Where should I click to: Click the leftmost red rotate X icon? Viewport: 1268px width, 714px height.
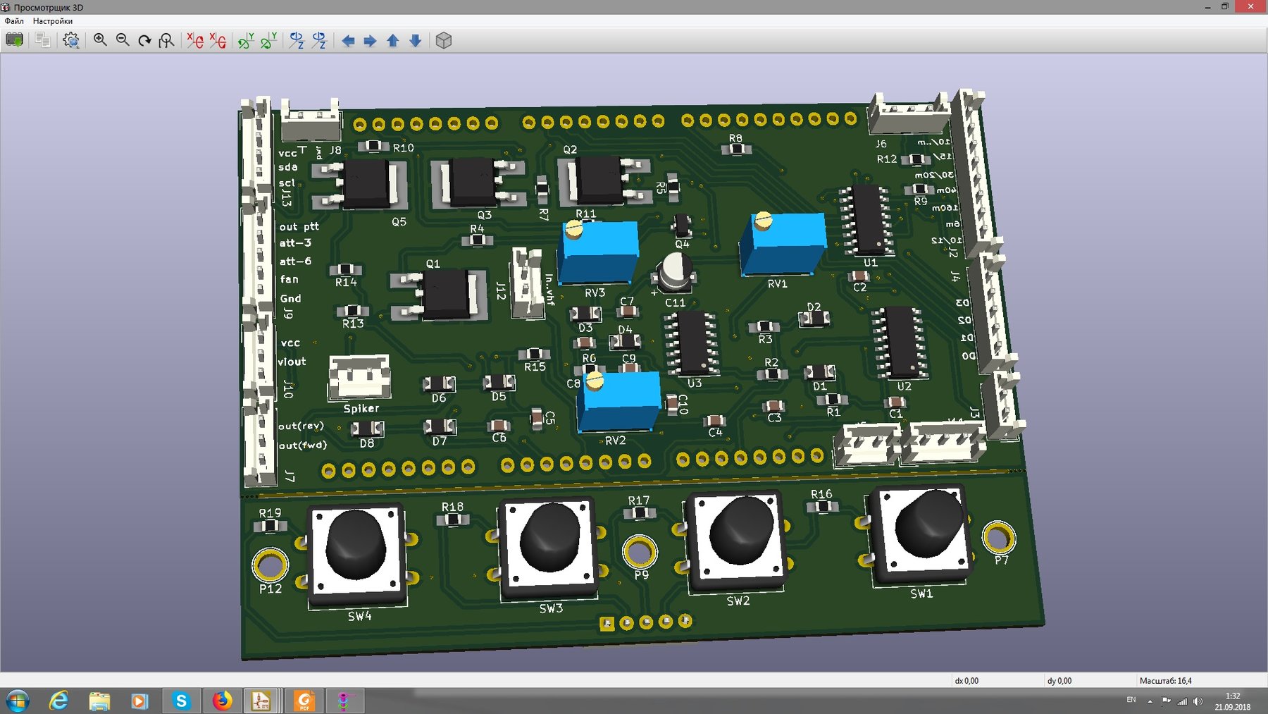click(x=195, y=40)
